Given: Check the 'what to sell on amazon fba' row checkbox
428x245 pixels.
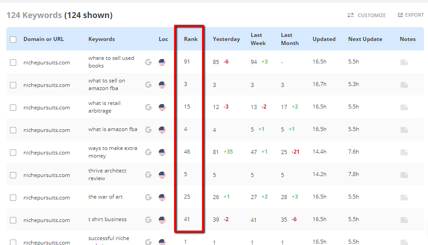Looking at the screenshot, I should pyautogui.click(x=13, y=85).
